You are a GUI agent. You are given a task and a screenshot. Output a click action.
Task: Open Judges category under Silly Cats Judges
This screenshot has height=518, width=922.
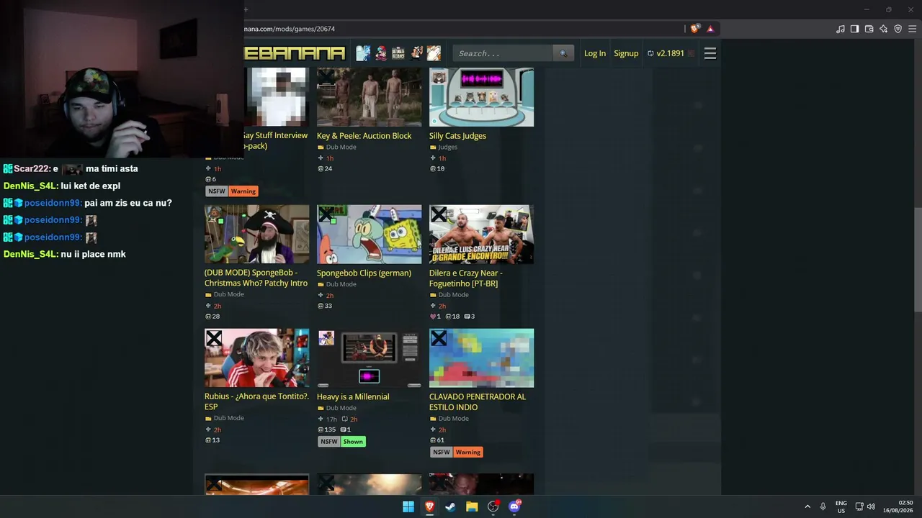click(447, 147)
